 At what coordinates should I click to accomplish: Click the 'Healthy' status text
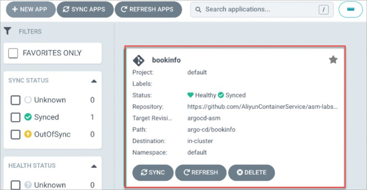click(x=206, y=95)
